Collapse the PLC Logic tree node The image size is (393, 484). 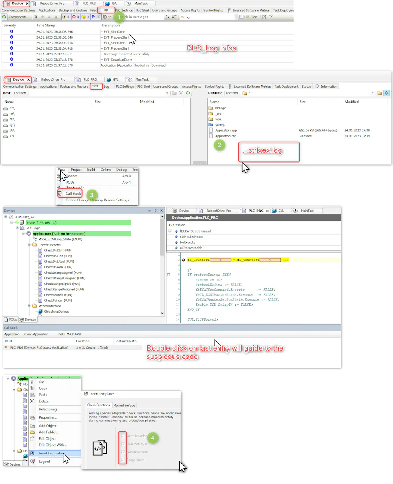pos(17,228)
